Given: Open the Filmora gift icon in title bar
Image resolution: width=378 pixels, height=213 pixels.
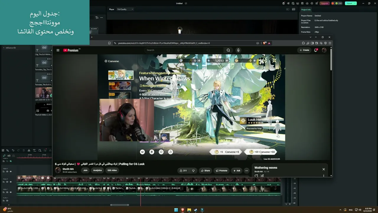Looking at the screenshot, I should pos(283,3).
